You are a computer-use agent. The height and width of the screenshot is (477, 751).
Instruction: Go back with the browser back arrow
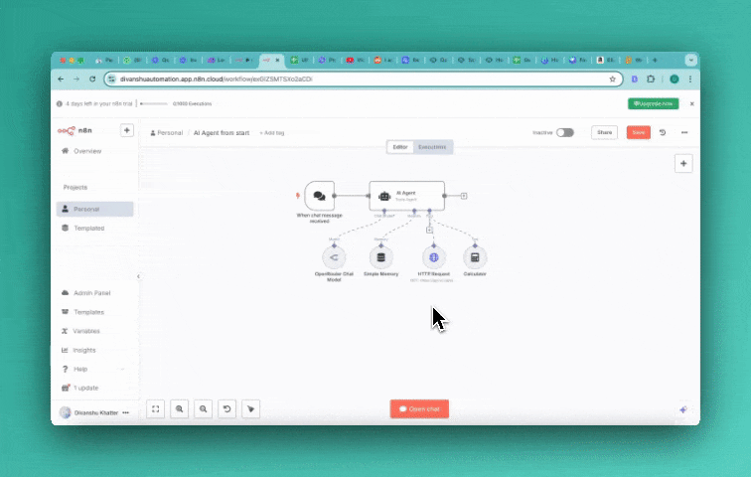(61, 79)
